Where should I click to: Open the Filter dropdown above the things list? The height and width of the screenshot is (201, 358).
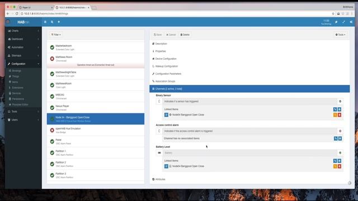click(x=56, y=35)
